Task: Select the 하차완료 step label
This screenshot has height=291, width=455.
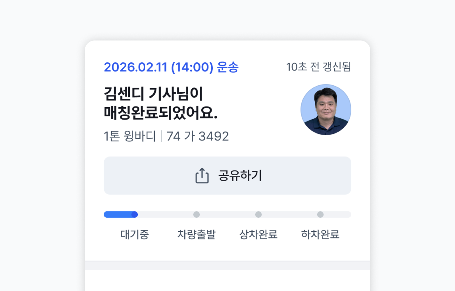Action: pos(320,234)
